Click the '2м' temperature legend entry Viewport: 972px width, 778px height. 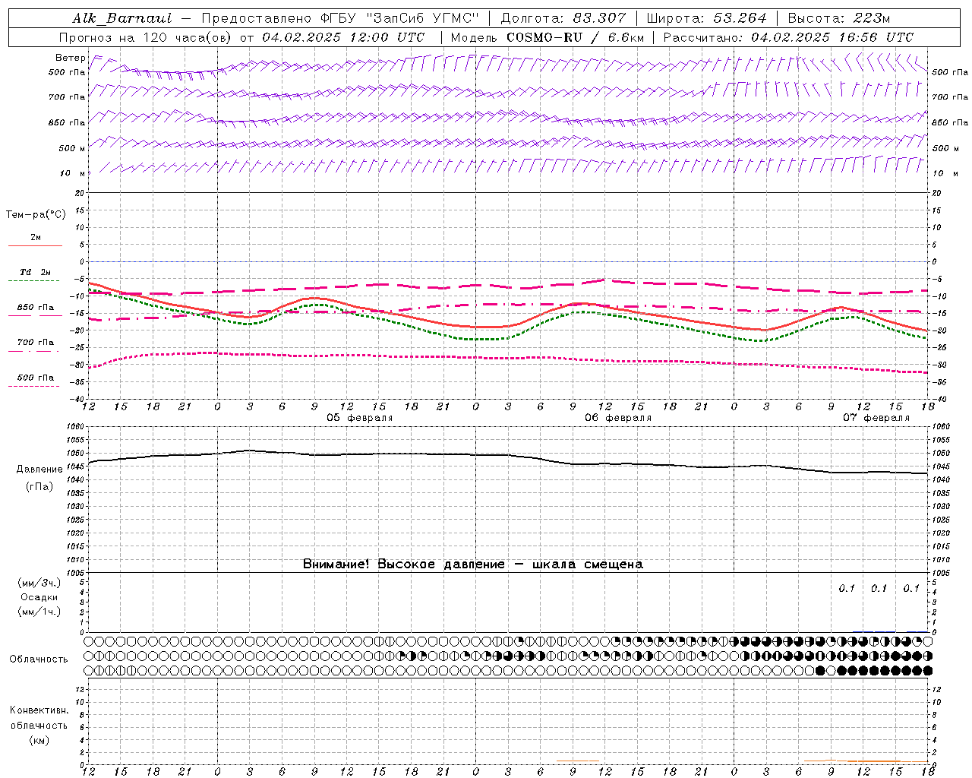[x=36, y=237]
